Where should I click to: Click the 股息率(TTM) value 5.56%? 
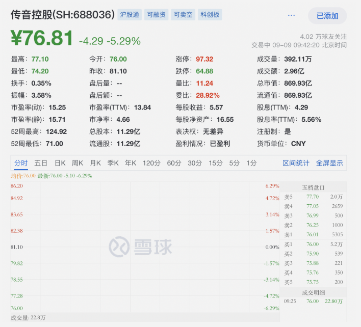[312, 119]
